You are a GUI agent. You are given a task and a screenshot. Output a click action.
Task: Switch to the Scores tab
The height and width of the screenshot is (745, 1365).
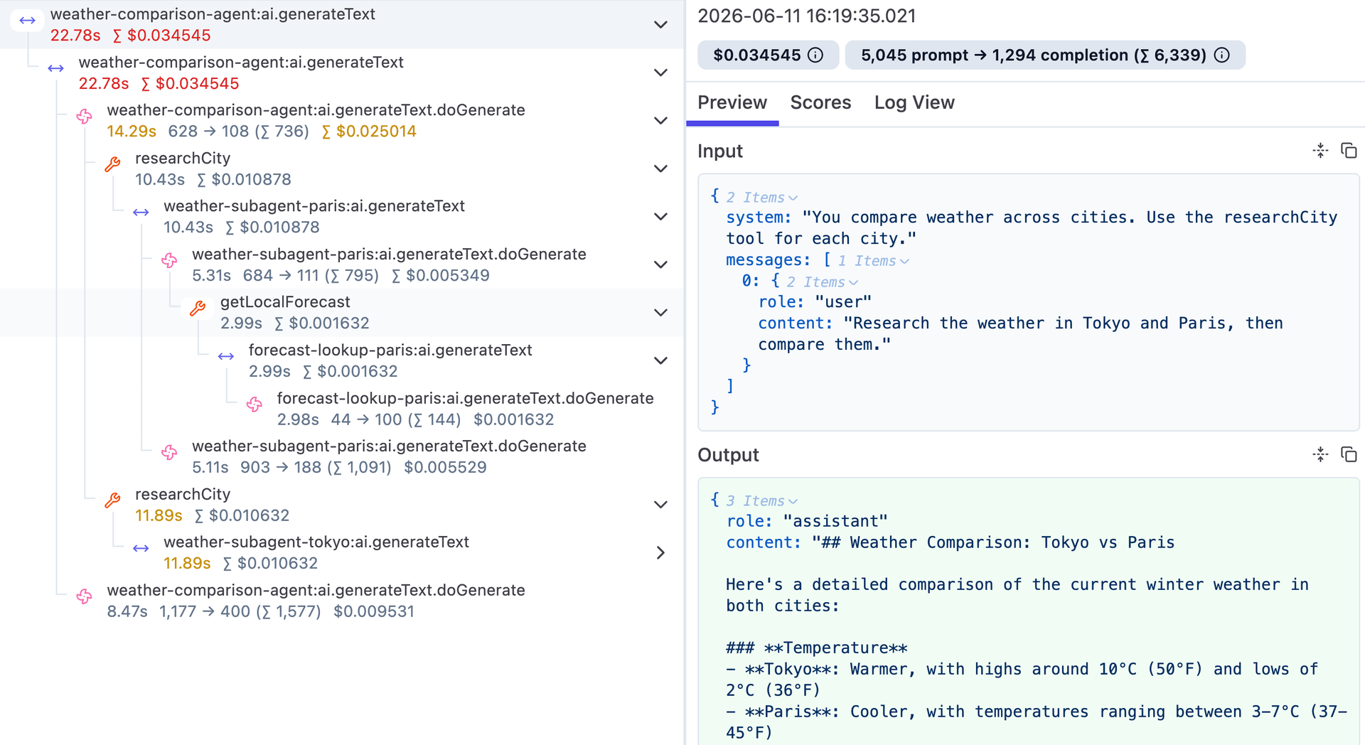pyautogui.click(x=820, y=102)
